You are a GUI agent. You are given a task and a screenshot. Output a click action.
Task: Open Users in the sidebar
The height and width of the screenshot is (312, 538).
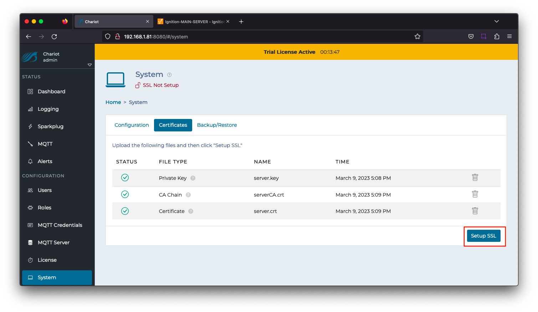pyautogui.click(x=57, y=190)
